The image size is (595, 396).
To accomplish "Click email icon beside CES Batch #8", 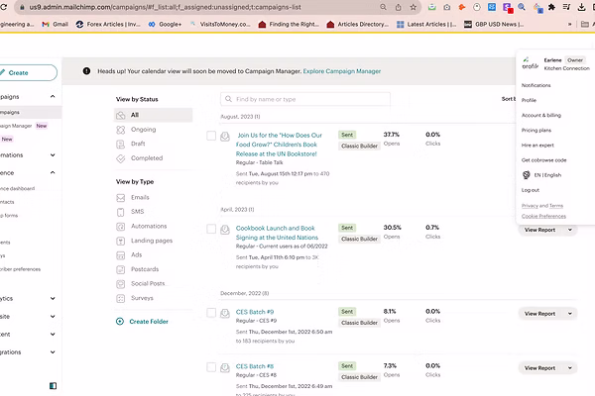I will (x=225, y=367).
